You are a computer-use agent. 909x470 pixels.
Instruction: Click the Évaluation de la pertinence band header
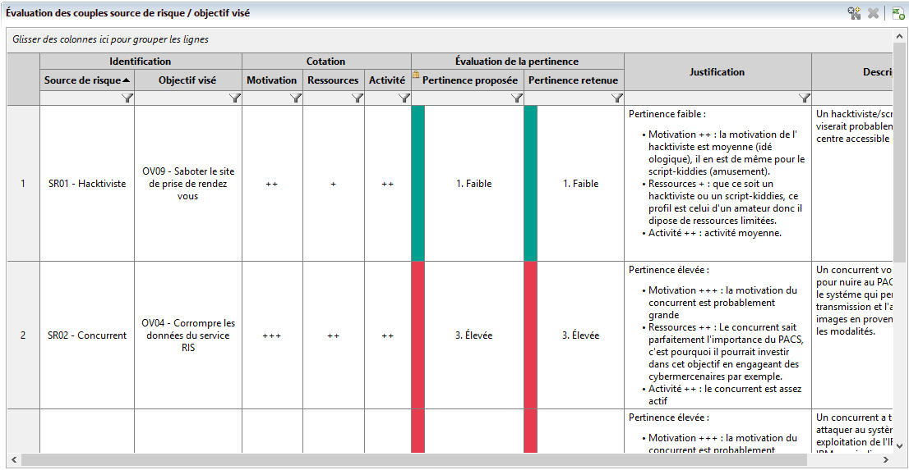tap(517, 62)
